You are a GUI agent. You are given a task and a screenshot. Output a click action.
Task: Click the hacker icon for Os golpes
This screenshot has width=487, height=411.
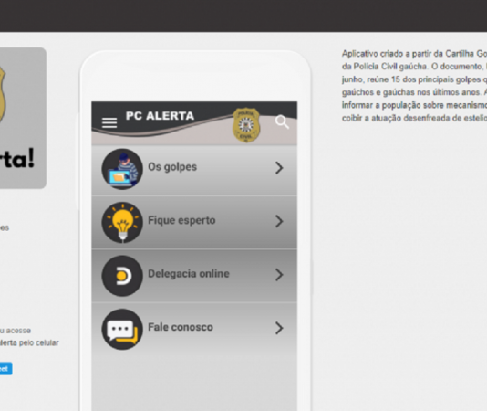(x=122, y=169)
